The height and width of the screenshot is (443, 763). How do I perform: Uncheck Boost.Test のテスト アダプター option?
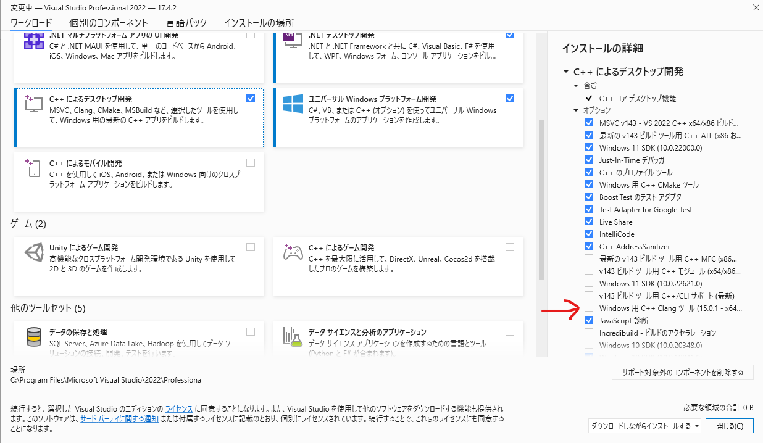coord(589,197)
